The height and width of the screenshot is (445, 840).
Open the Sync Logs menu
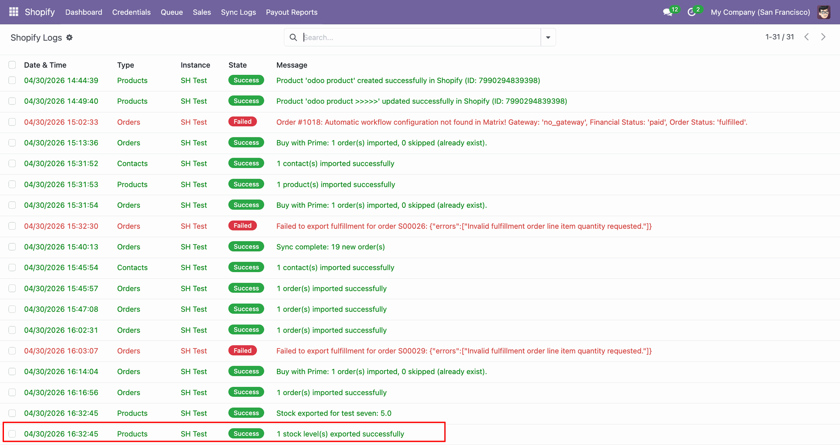pyautogui.click(x=238, y=12)
